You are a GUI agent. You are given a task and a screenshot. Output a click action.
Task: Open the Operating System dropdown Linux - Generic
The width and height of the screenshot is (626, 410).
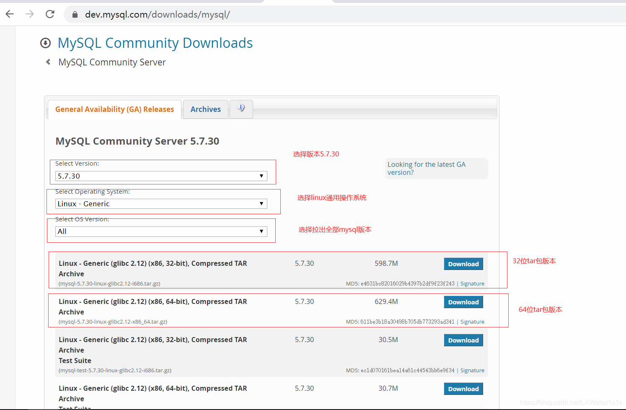161,204
